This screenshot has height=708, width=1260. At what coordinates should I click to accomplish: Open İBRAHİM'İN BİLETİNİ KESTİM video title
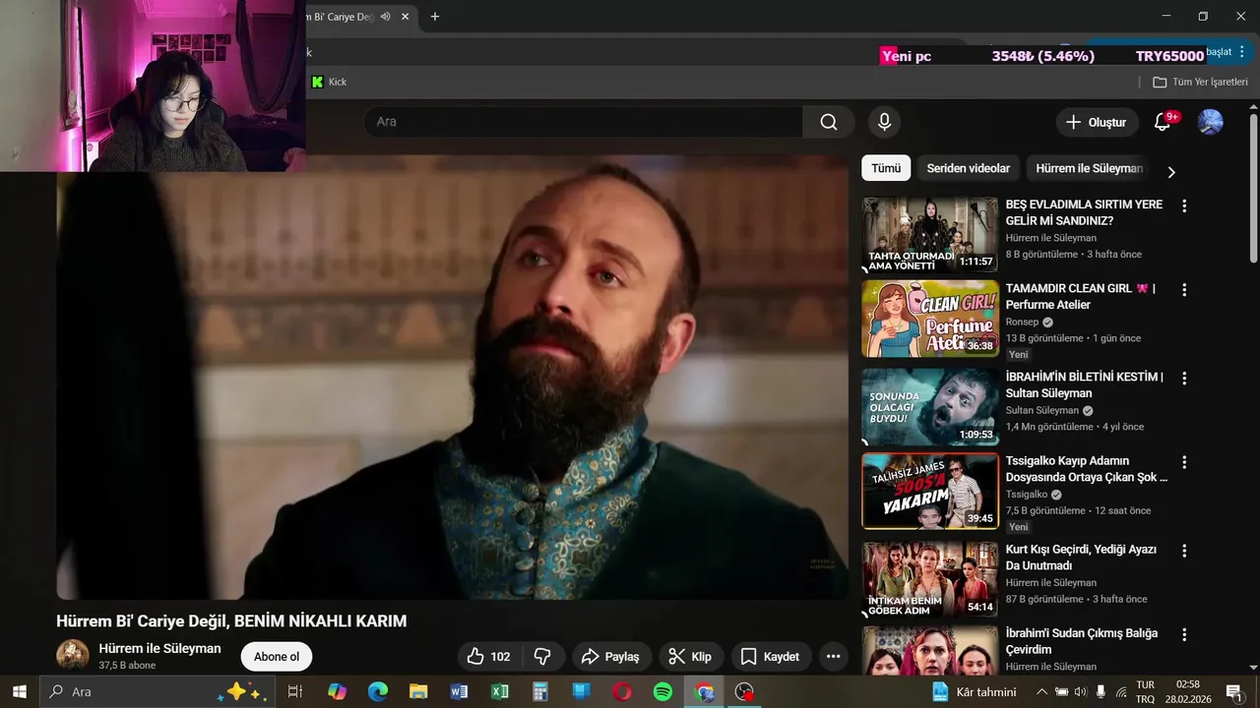tap(1084, 385)
